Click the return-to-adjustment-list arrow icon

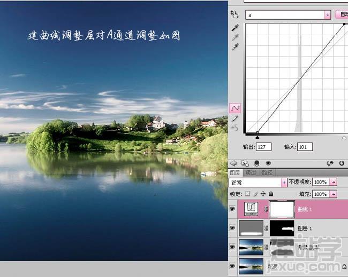[x=233, y=163]
